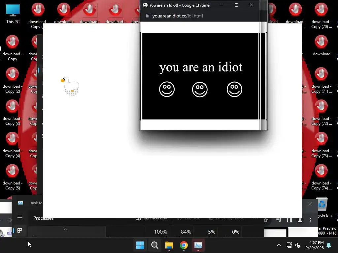Select the download - Copy (4) desktop icon

click(12, 145)
